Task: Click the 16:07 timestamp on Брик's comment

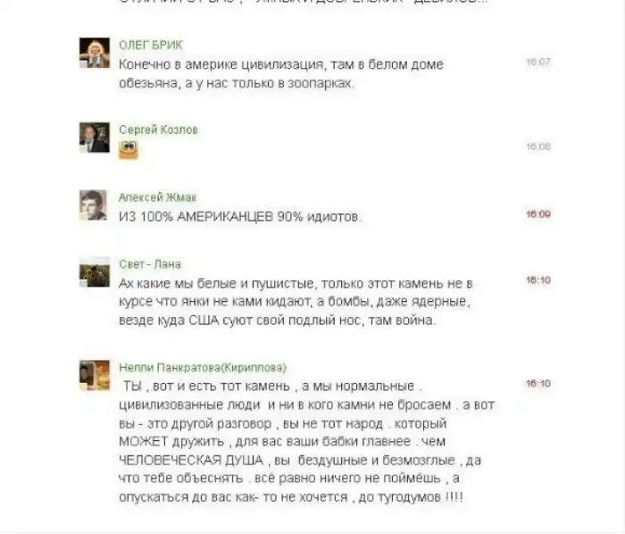Action: click(538, 63)
